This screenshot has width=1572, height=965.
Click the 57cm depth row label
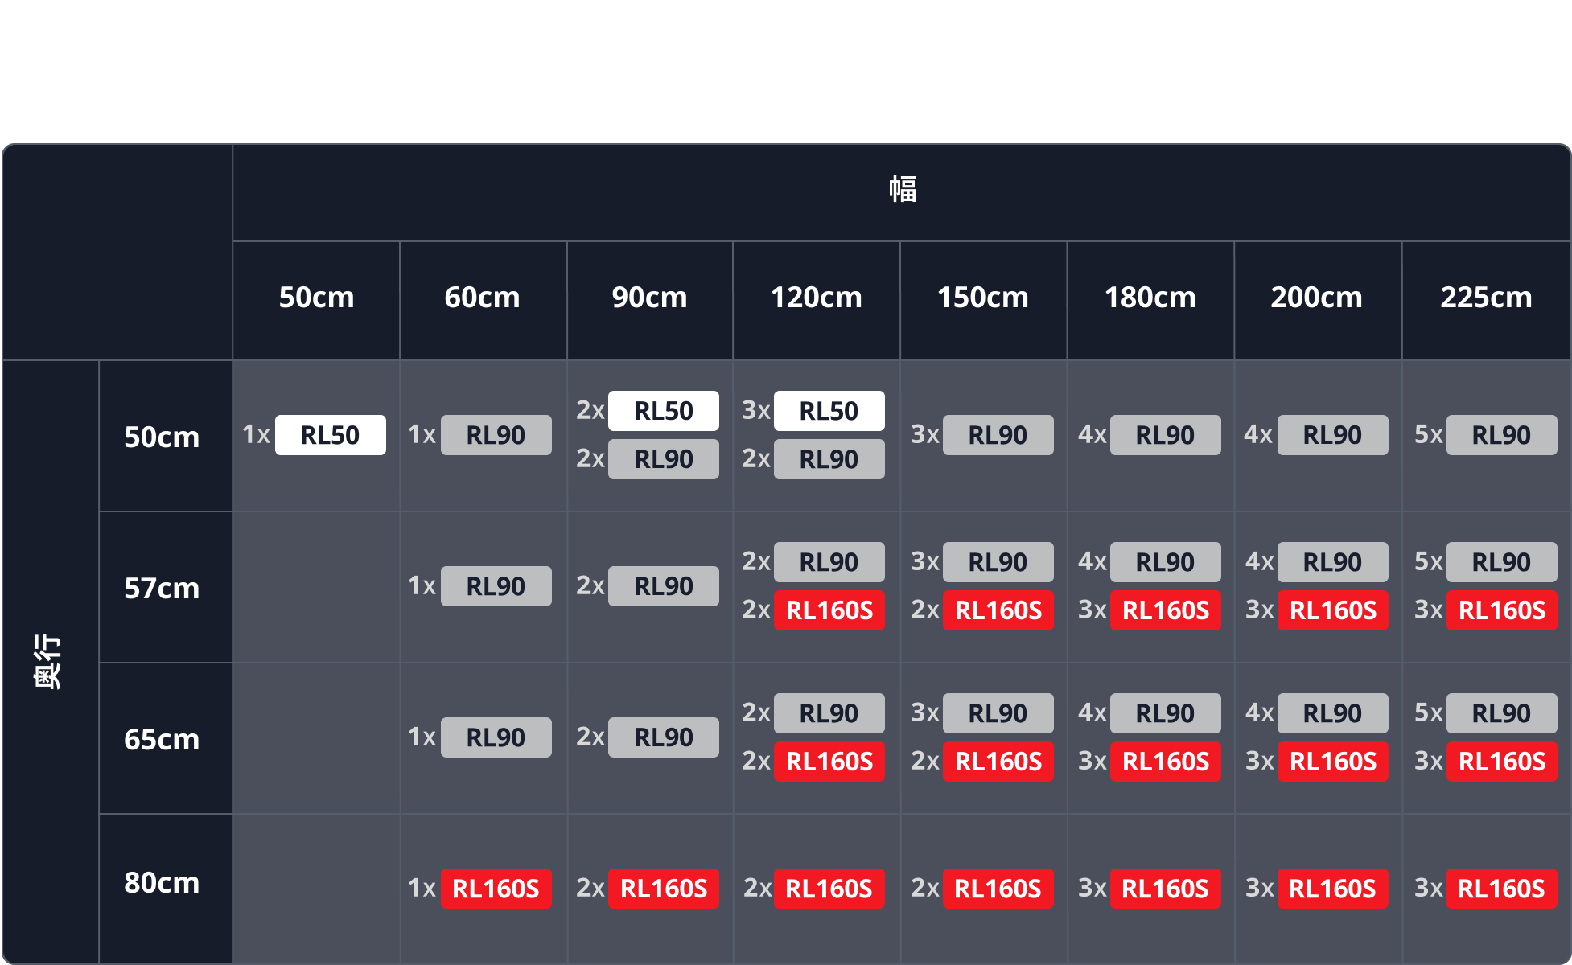tap(162, 588)
